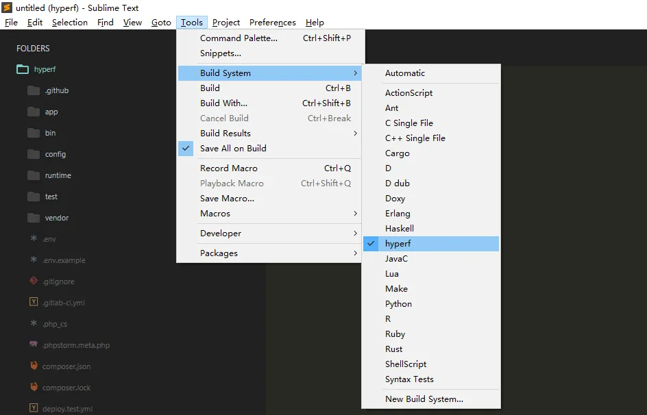Open .gitignore file in sidebar
This screenshot has width=647, height=415.
58,281
